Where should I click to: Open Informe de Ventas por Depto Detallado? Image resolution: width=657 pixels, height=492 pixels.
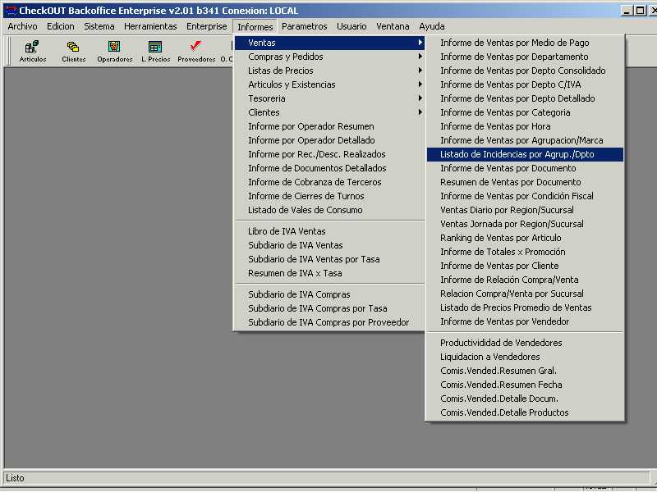(x=525, y=98)
